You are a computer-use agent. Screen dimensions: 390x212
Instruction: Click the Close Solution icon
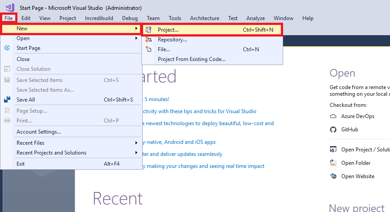[7, 69]
